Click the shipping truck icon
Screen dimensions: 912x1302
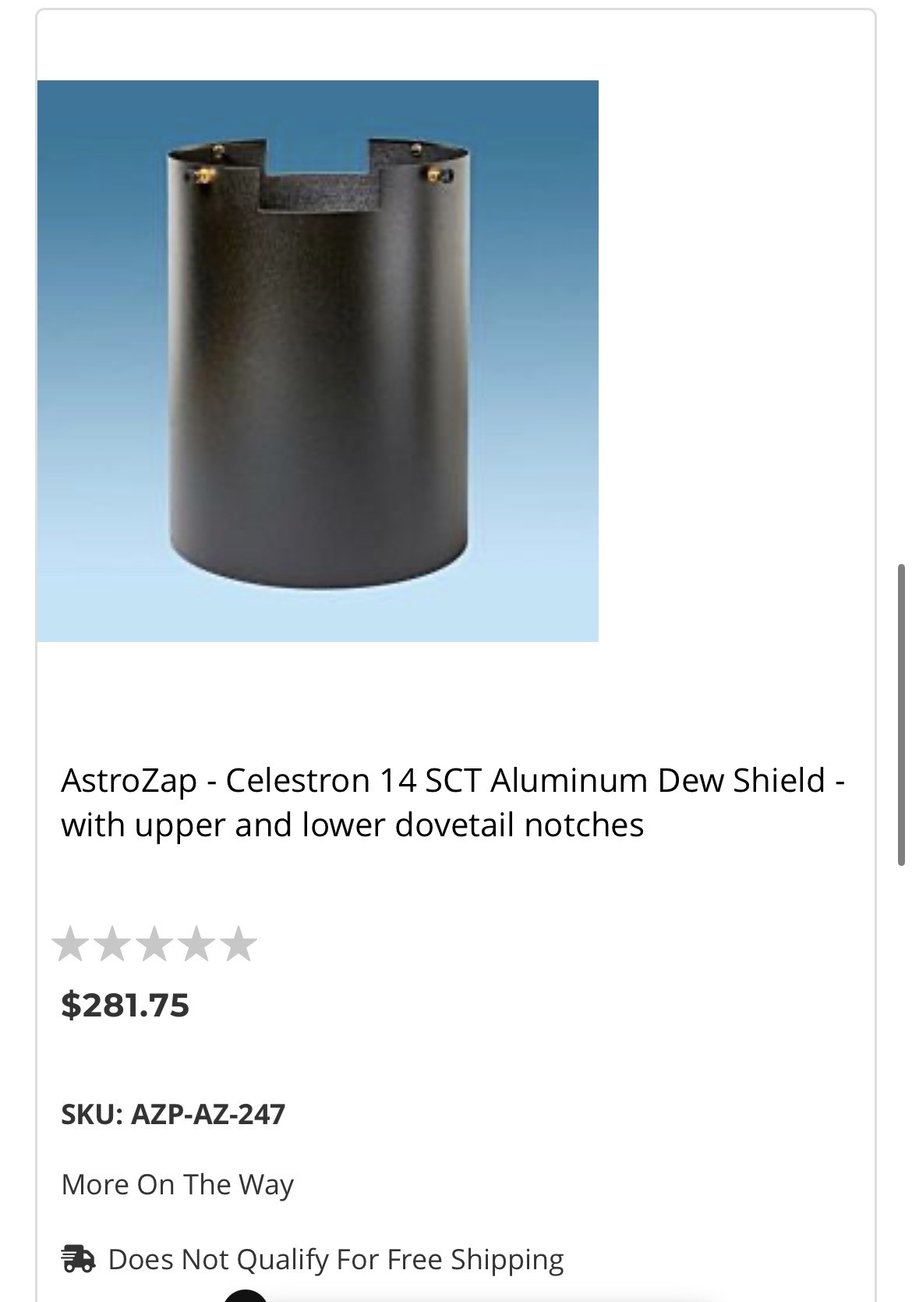pos(78,1259)
